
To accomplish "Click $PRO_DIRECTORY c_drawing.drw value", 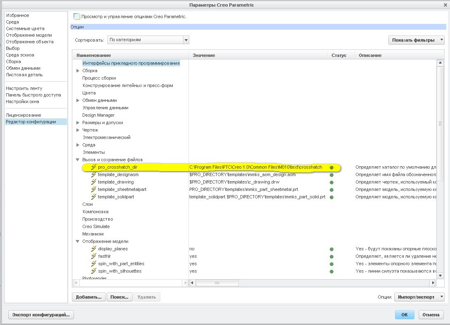I will click(x=234, y=182).
